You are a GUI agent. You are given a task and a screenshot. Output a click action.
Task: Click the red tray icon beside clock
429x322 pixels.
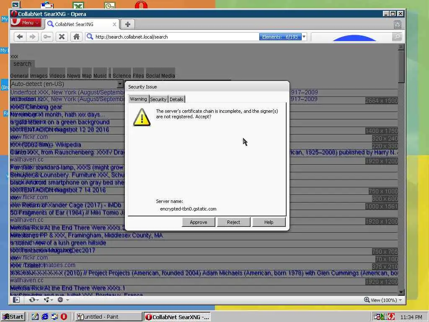(391, 317)
